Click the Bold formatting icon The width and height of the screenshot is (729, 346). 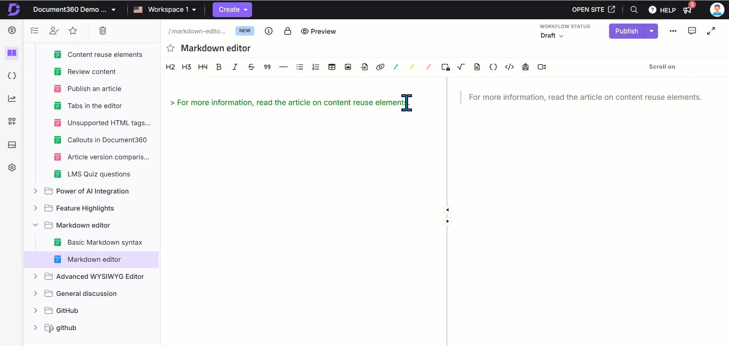[x=219, y=67]
